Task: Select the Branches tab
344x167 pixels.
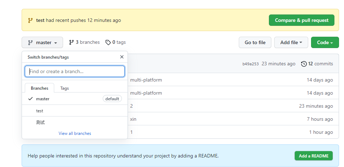Action: point(39,88)
